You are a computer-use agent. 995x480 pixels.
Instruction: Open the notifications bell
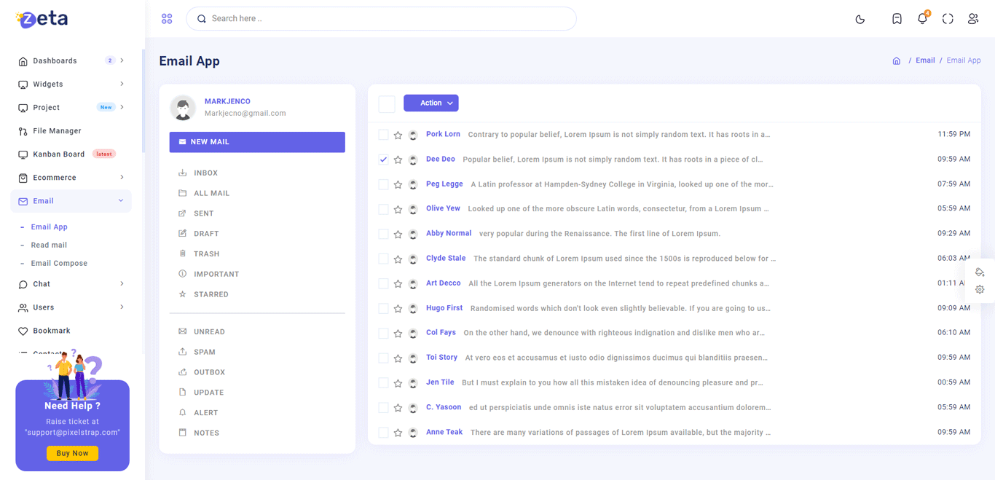tap(922, 19)
